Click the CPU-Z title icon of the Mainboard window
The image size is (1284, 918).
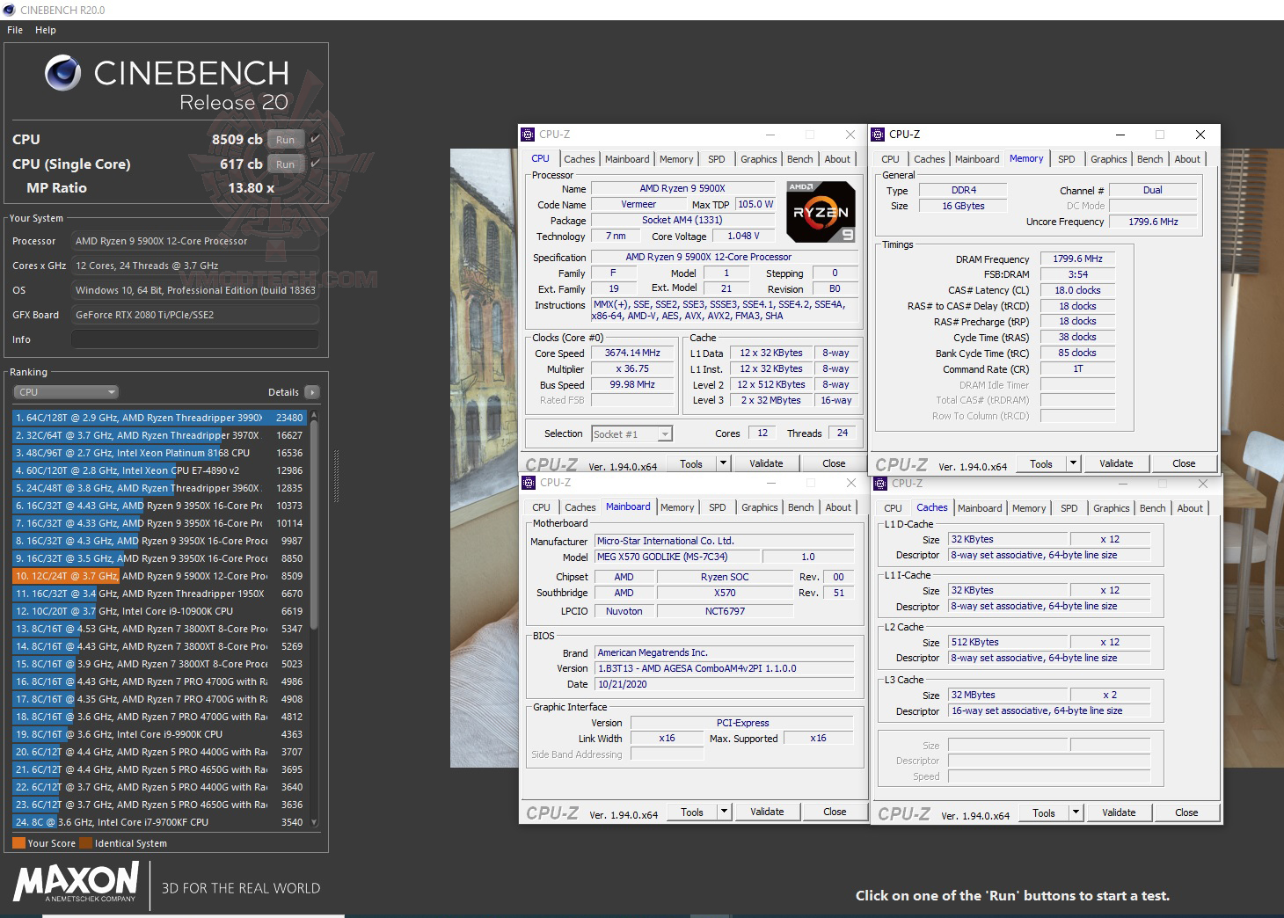pyautogui.click(x=529, y=483)
